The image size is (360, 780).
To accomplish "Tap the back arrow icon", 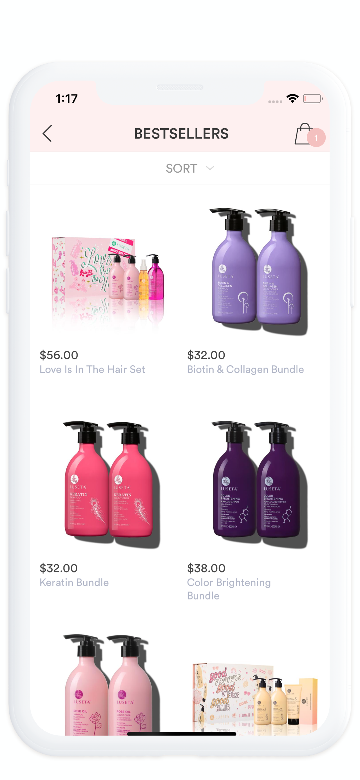I will click(47, 133).
